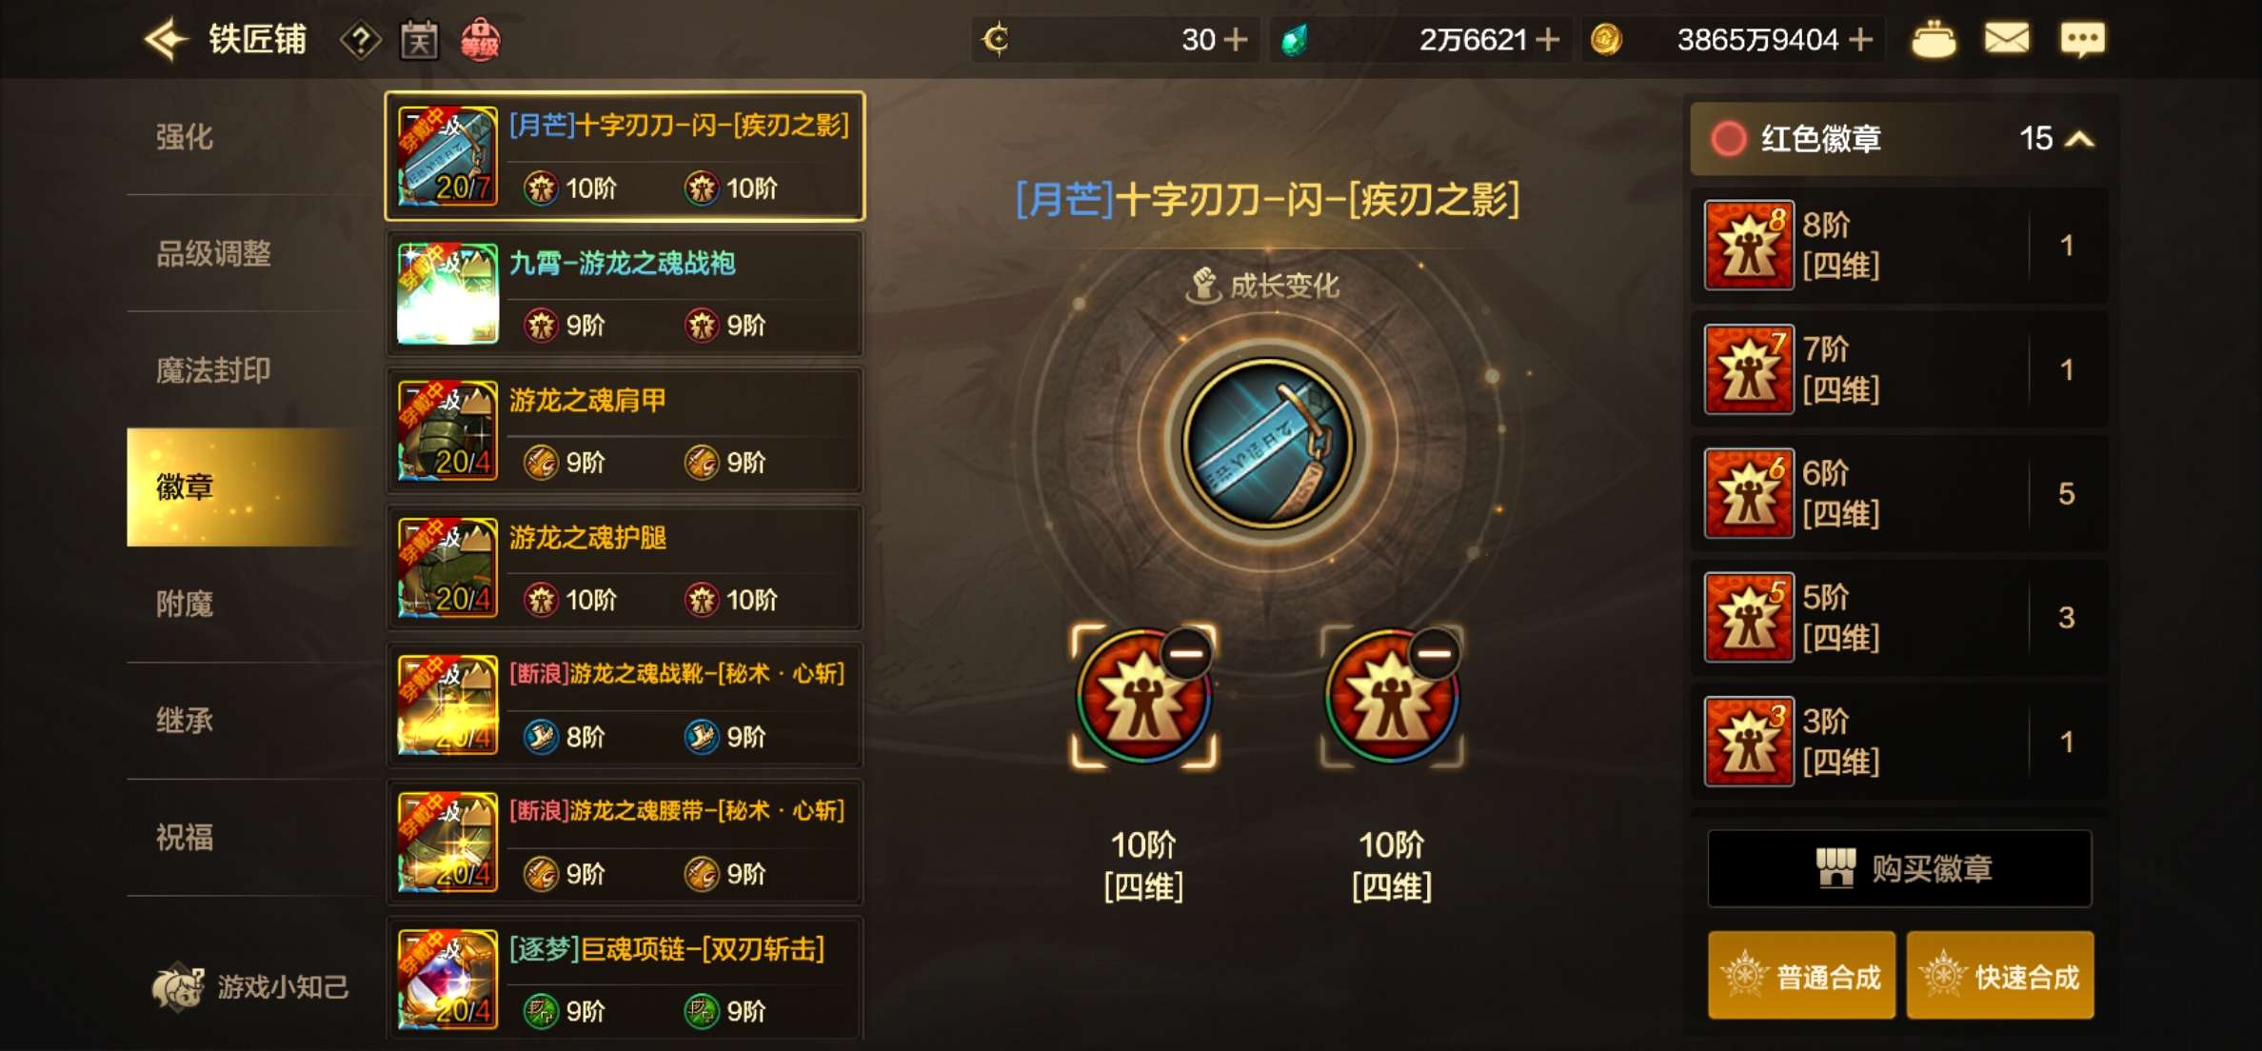This screenshot has width=2262, height=1051.
Task: Click the 购买徽章 button
Action: [1899, 868]
